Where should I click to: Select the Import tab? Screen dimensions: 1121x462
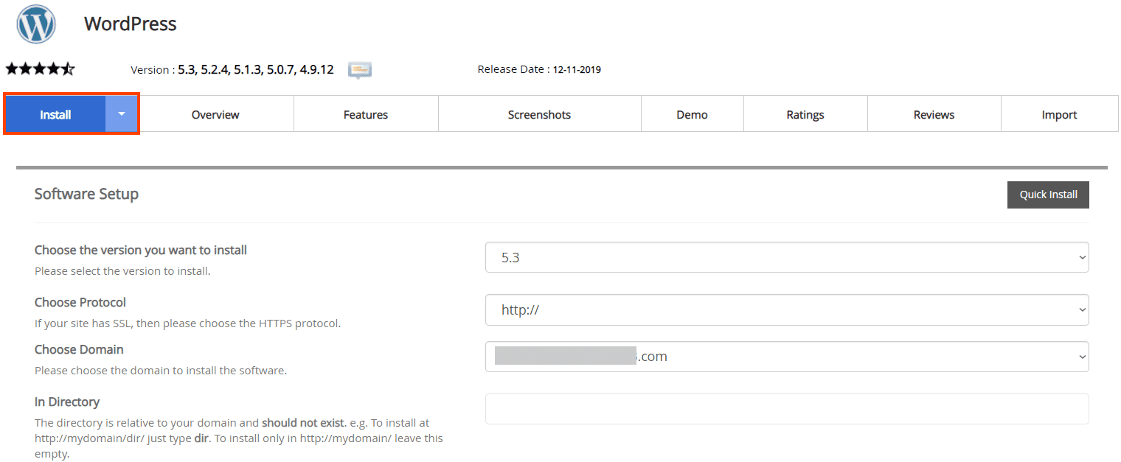(1060, 114)
